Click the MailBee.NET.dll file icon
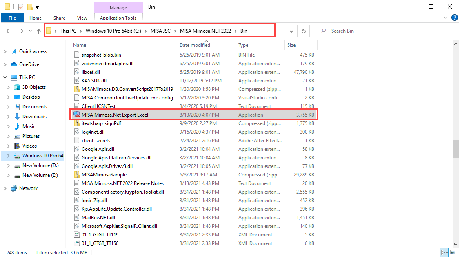460x258 pixels. [77, 217]
